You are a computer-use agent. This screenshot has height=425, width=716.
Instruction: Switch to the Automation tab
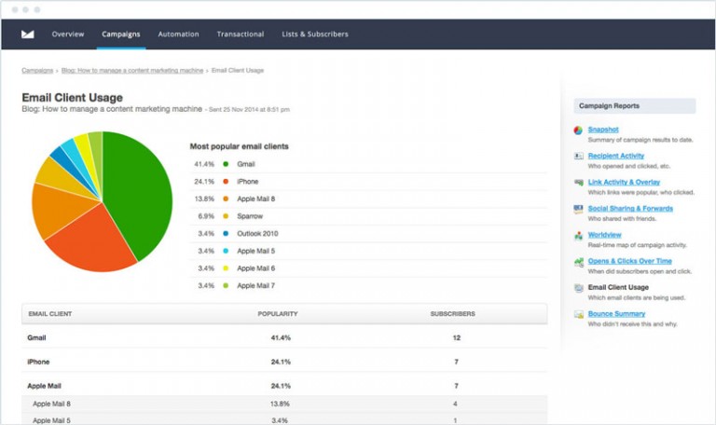click(178, 34)
